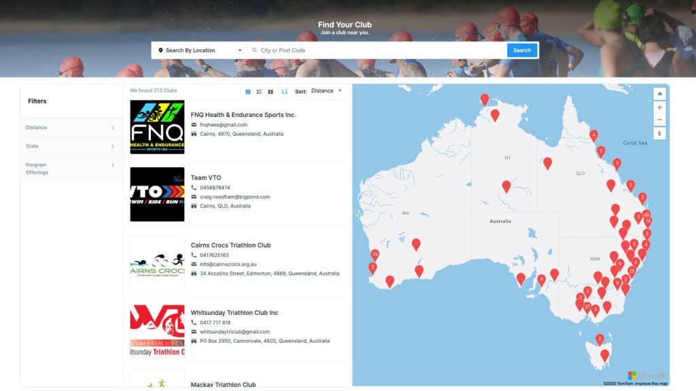Select the northernmost map pin near Darwin
The width and height of the screenshot is (696, 391).
click(x=485, y=99)
